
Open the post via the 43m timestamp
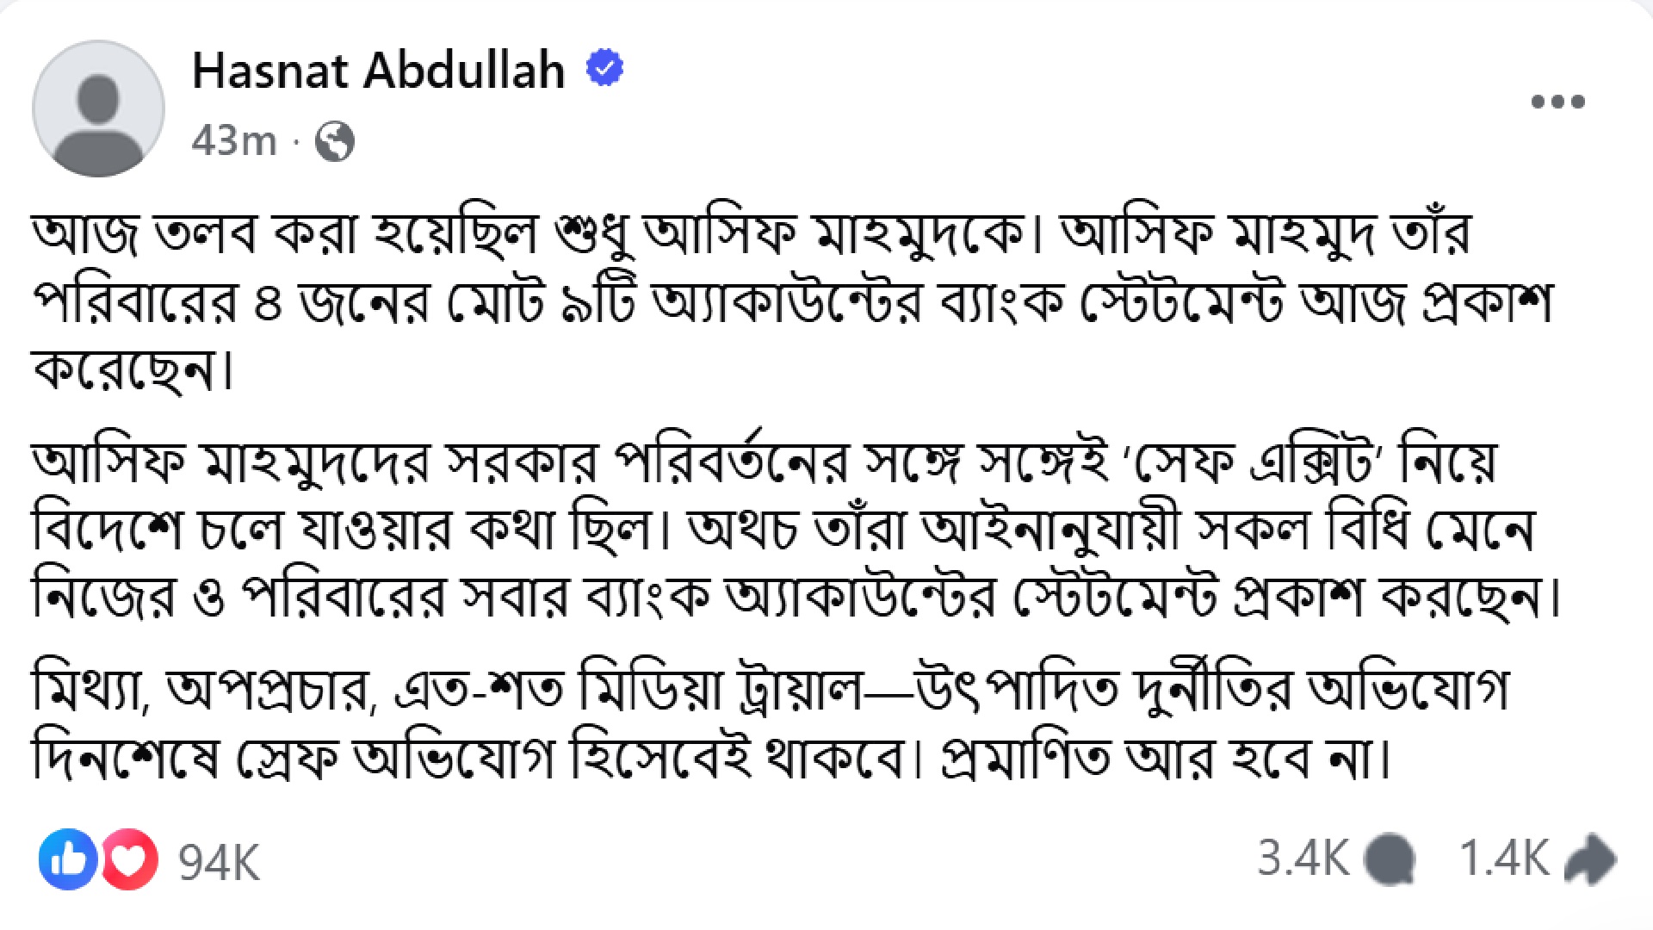click(x=233, y=140)
